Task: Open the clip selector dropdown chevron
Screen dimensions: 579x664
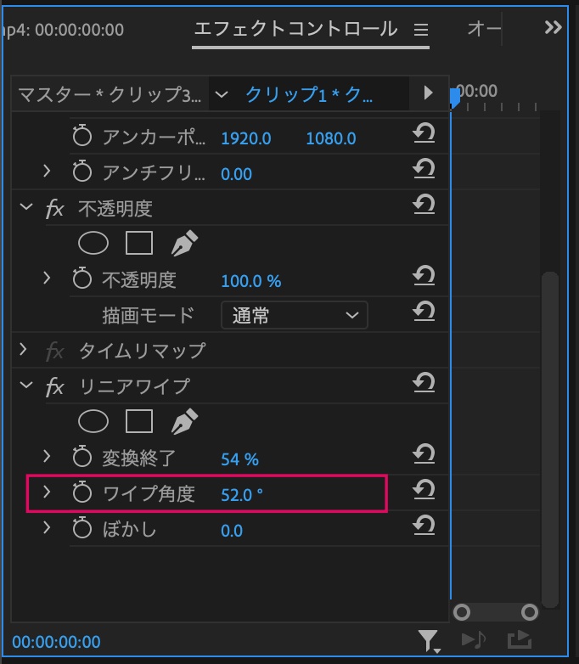Action: (x=222, y=94)
